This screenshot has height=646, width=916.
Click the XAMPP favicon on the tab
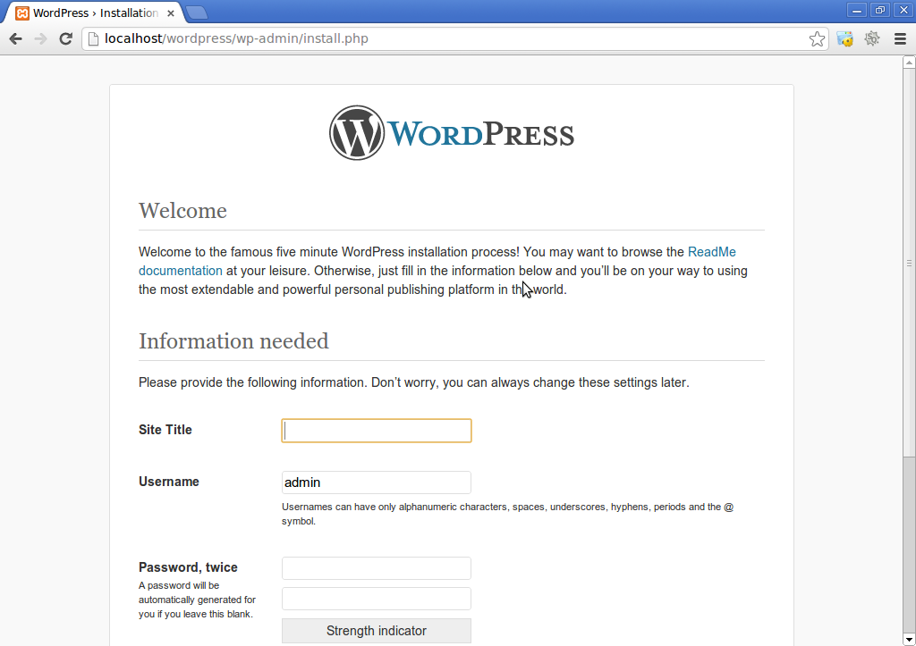coord(22,13)
